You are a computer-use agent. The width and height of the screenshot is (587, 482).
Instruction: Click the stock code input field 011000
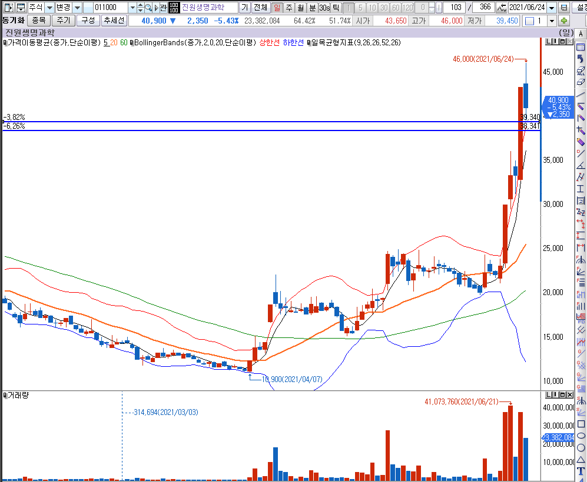[x=111, y=8]
